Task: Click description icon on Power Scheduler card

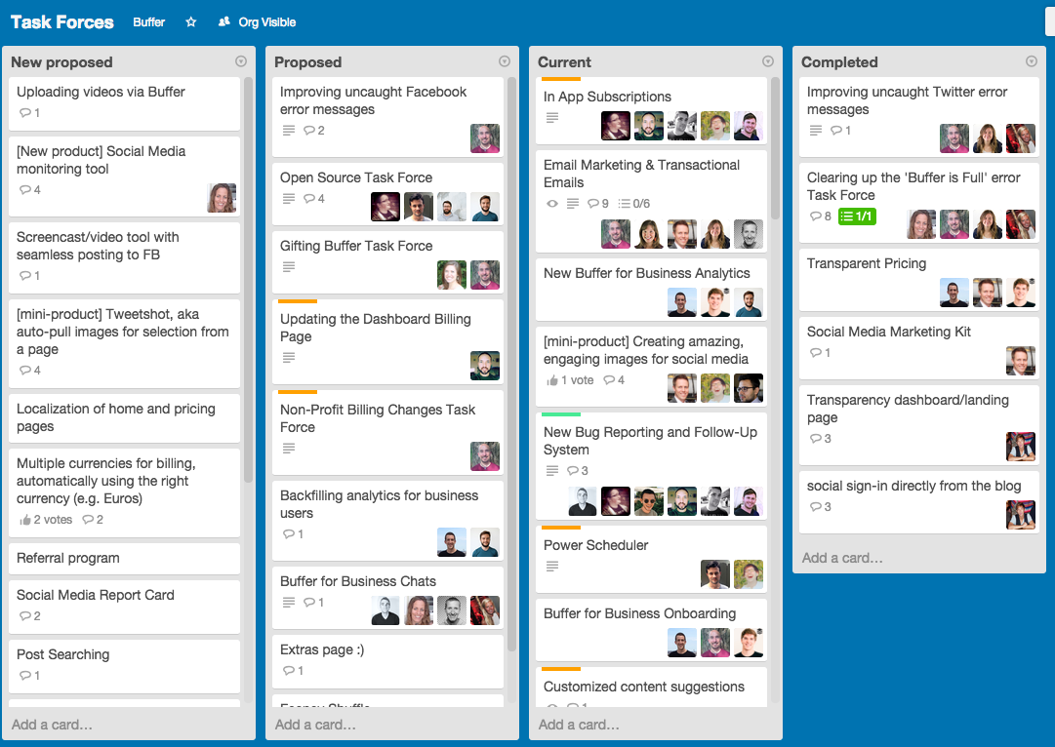Action: pos(552,566)
